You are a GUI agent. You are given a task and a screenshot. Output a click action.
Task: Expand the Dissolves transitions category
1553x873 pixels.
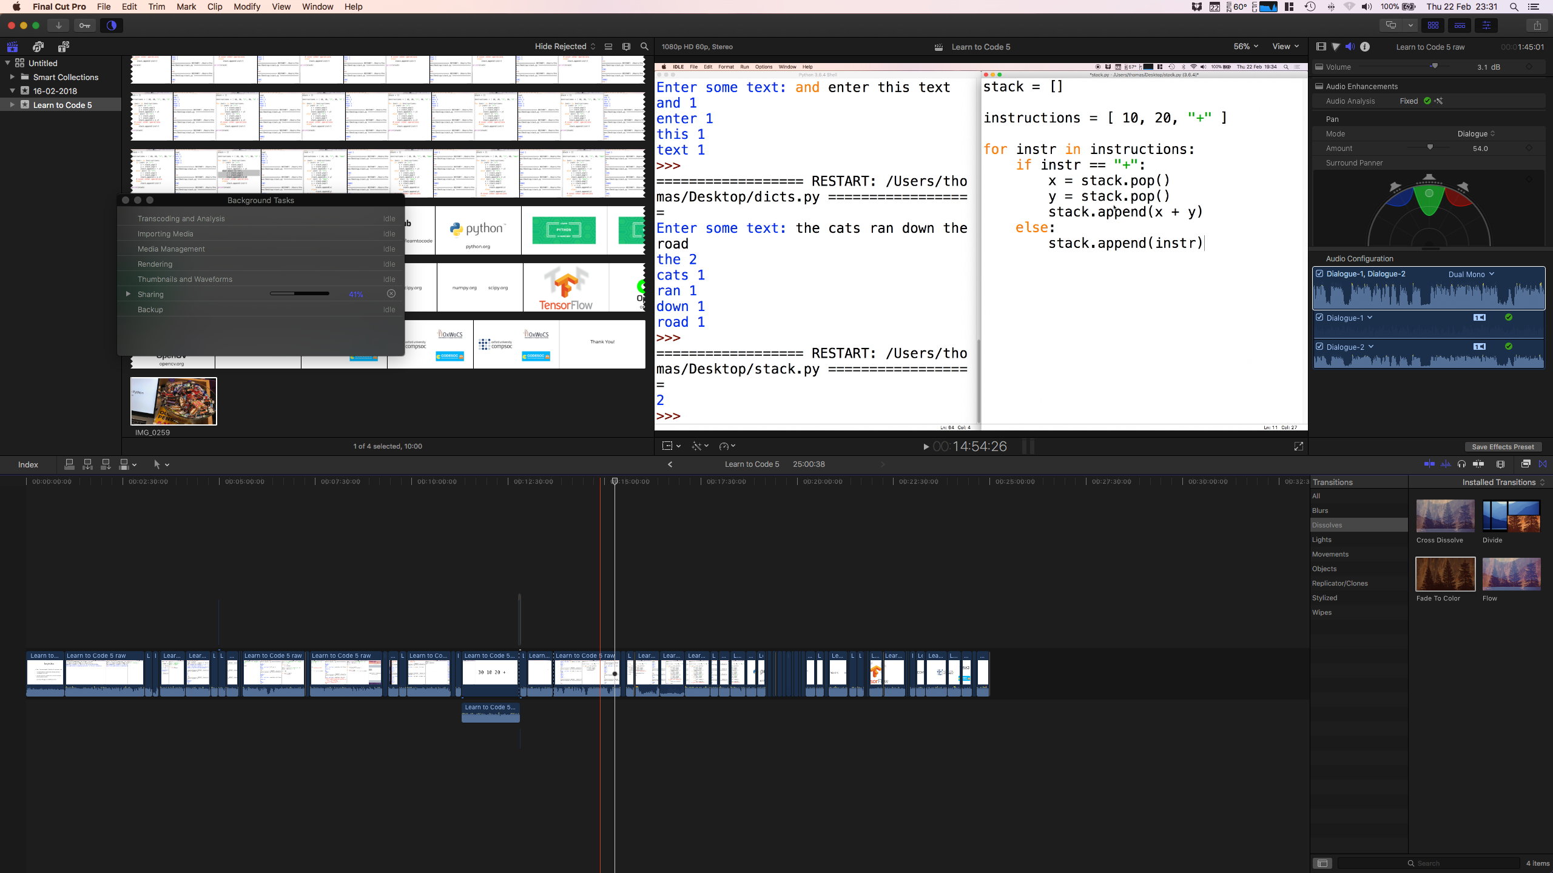(1327, 524)
